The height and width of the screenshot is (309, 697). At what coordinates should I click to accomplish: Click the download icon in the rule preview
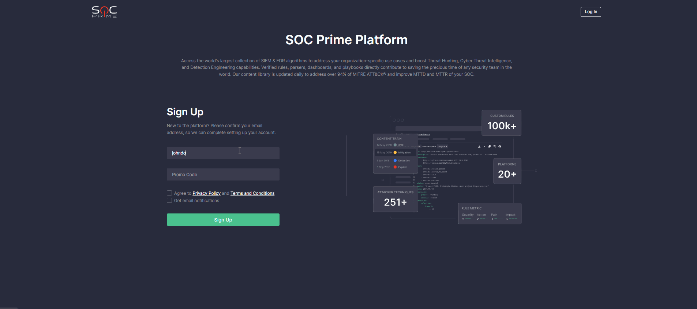(x=479, y=146)
